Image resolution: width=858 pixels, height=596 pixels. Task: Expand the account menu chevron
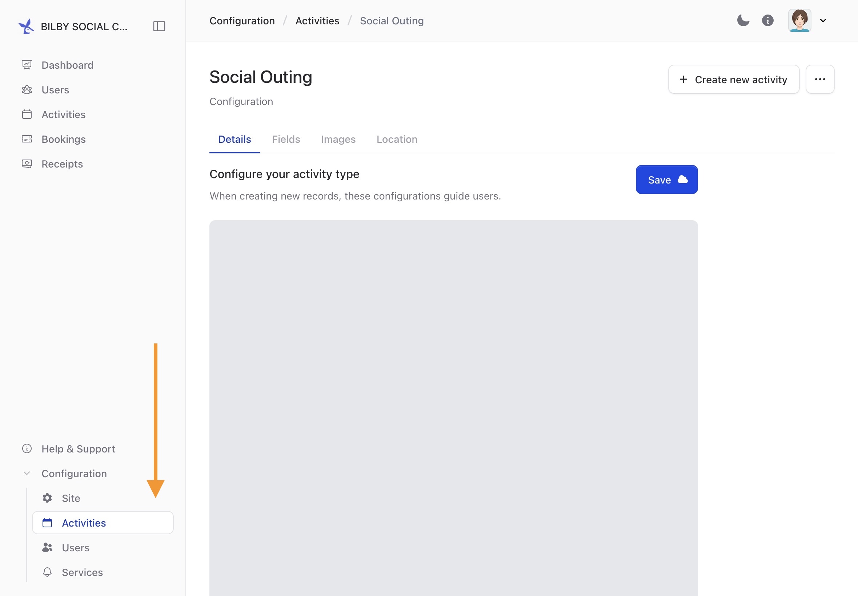click(x=823, y=21)
